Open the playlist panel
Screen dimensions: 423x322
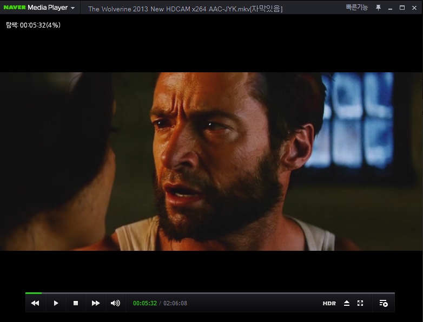click(384, 303)
